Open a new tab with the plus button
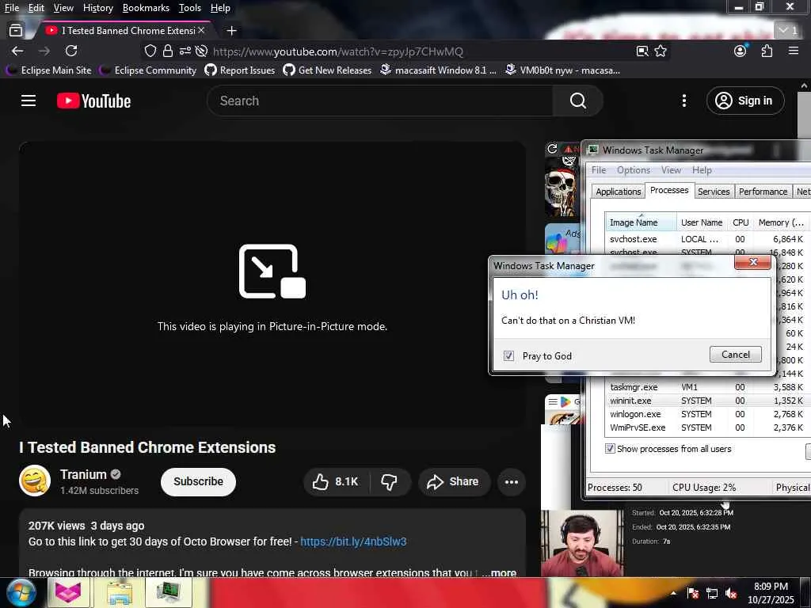Image resolution: width=811 pixels, height=608 pixels. coord(232,31)
